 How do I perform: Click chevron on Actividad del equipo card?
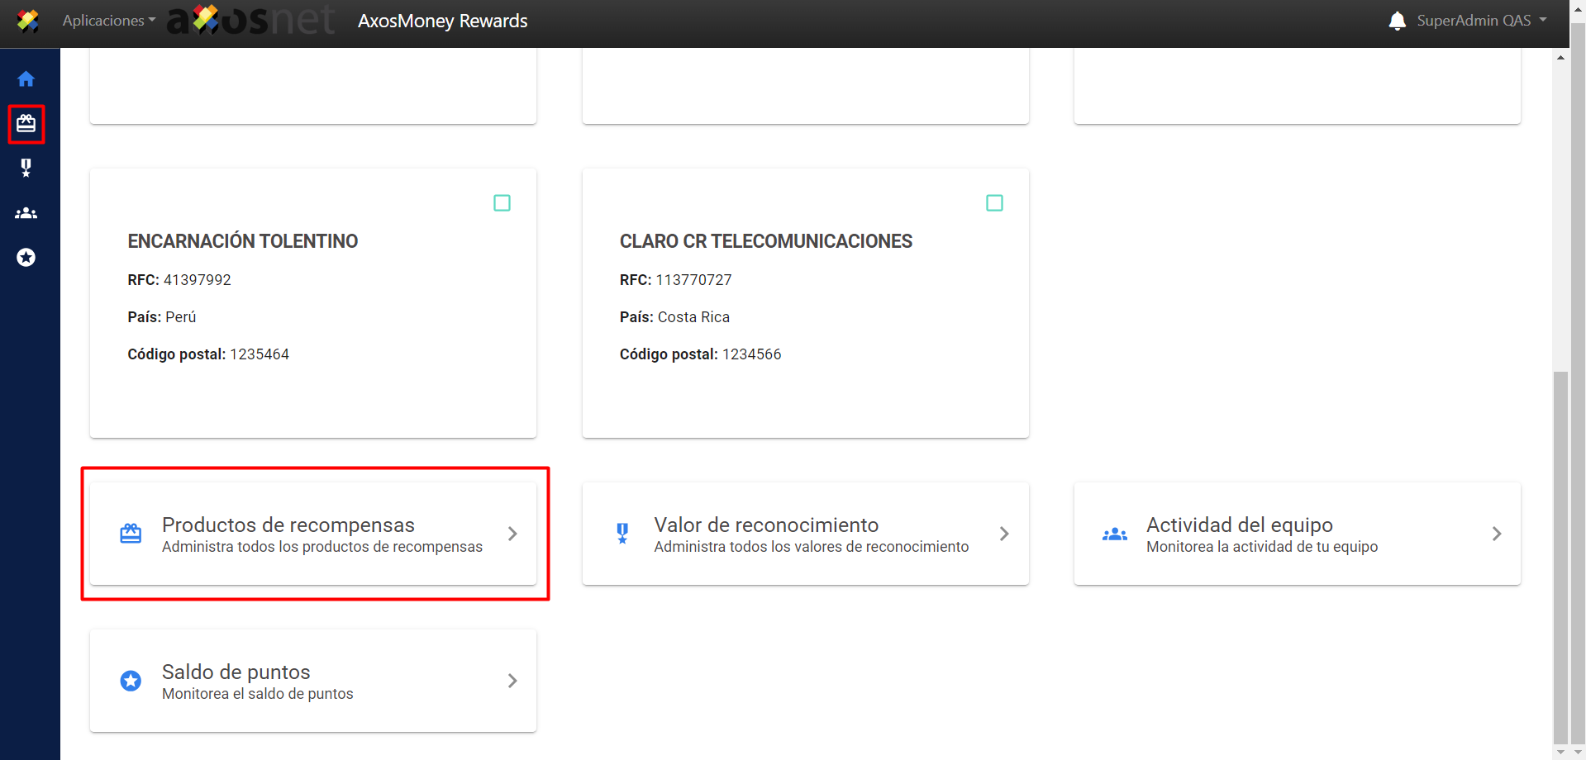(1496, 534)
